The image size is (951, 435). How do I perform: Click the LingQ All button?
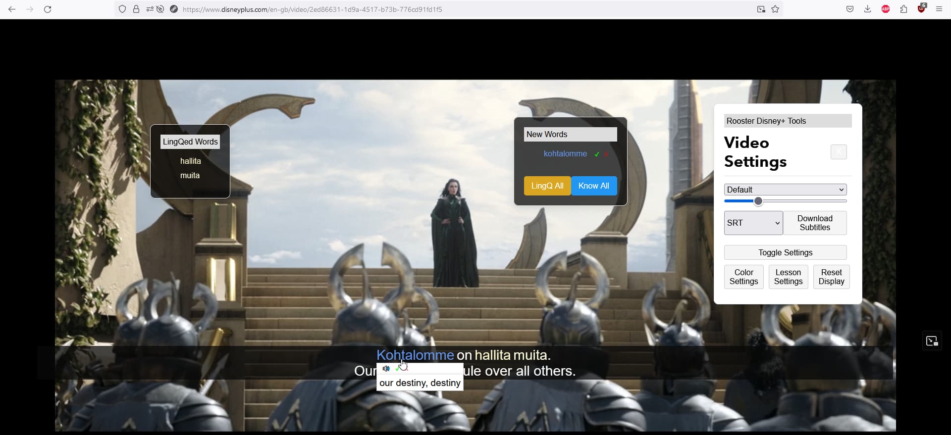click(x=547, y=186)
